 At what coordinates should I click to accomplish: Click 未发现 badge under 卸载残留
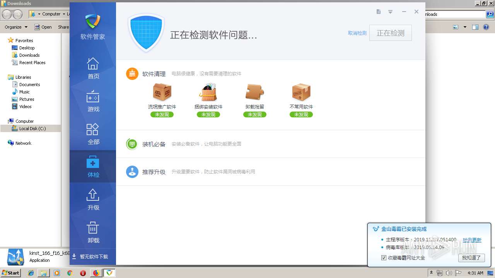pos(255,115)
